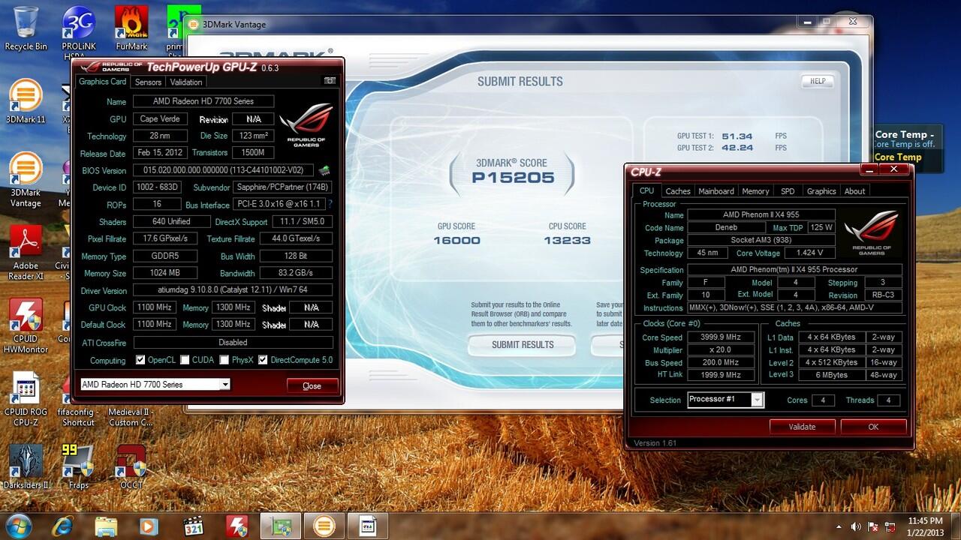Click the GPU name field AMD Radeon HD 7700 Series
Image resolution: width=961 pixels, height=540 pixels.
coord(203,101)
